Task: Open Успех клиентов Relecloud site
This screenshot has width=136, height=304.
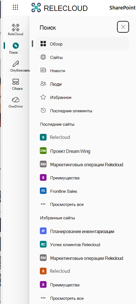Action: coord(75,245)
